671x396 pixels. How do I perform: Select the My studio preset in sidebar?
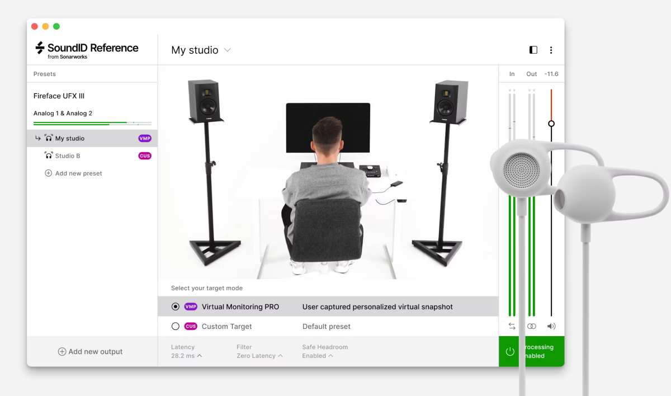[70, 139]
